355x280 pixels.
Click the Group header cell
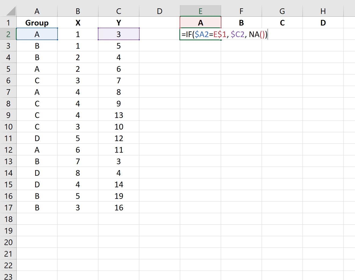click(37, 23)
